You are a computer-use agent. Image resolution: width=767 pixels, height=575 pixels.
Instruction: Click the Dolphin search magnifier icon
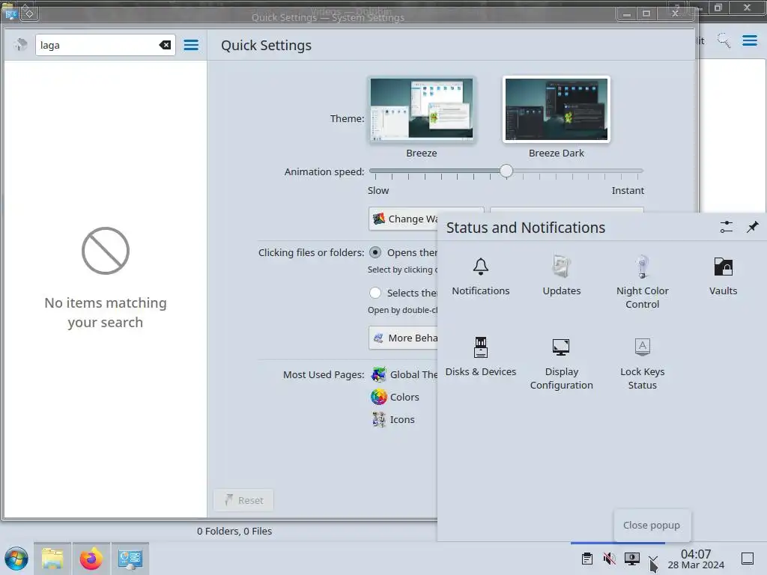pos(724,40)
